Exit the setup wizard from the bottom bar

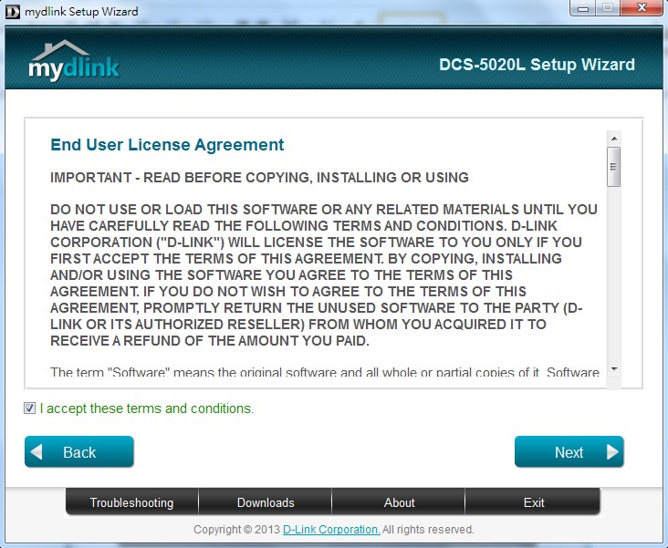533,502
